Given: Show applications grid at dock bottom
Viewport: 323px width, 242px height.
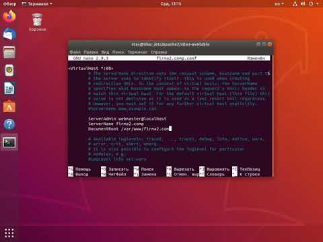Looking at the screenshot, I should tap(9, 233).
